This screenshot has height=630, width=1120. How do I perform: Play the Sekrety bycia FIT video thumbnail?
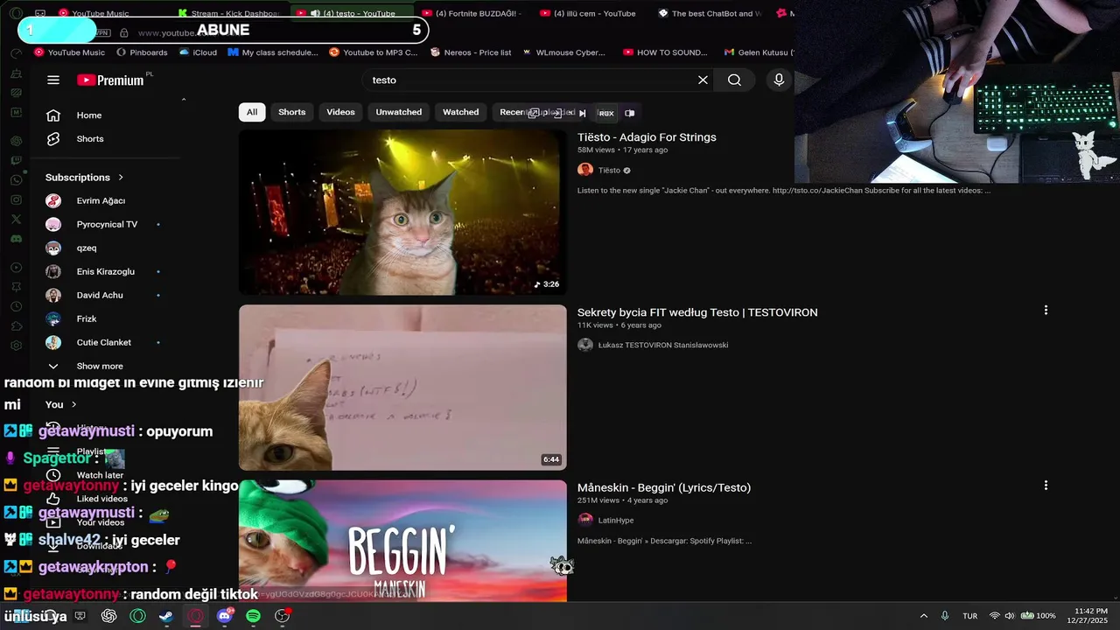pyautogui.click(x=402, y=388)
